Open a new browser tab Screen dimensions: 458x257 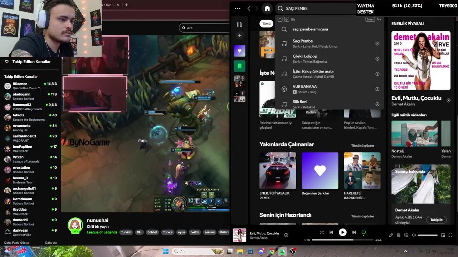pos(126,5)
